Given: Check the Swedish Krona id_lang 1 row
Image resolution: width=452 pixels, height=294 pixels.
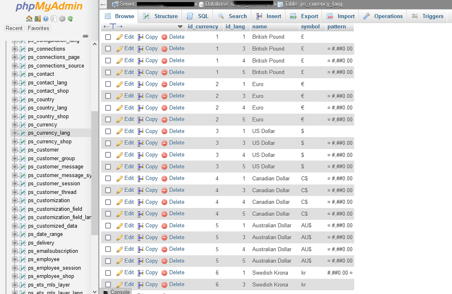Looking at the screenshot, I should (x=108, y=273).
